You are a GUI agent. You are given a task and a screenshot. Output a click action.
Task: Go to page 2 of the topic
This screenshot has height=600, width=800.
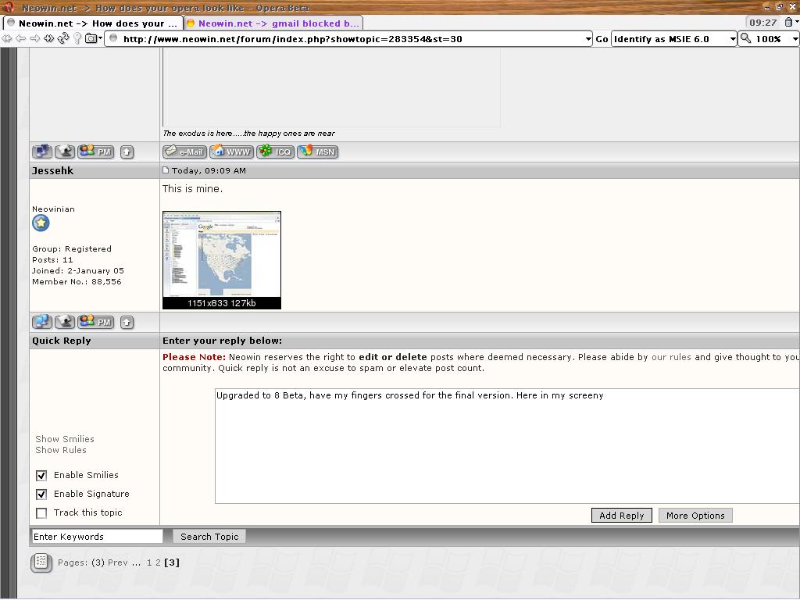coord(158,562)
